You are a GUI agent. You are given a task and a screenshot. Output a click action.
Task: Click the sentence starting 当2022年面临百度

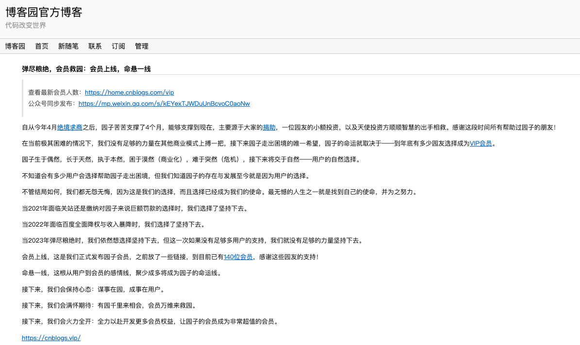click(x=113, y=225)
